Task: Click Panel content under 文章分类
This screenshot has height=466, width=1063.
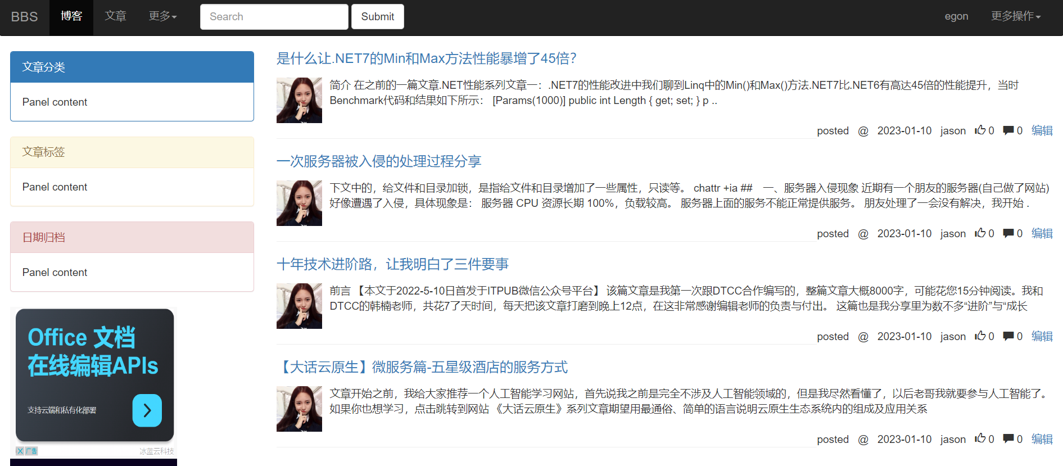Action: (x=55, y=102)
